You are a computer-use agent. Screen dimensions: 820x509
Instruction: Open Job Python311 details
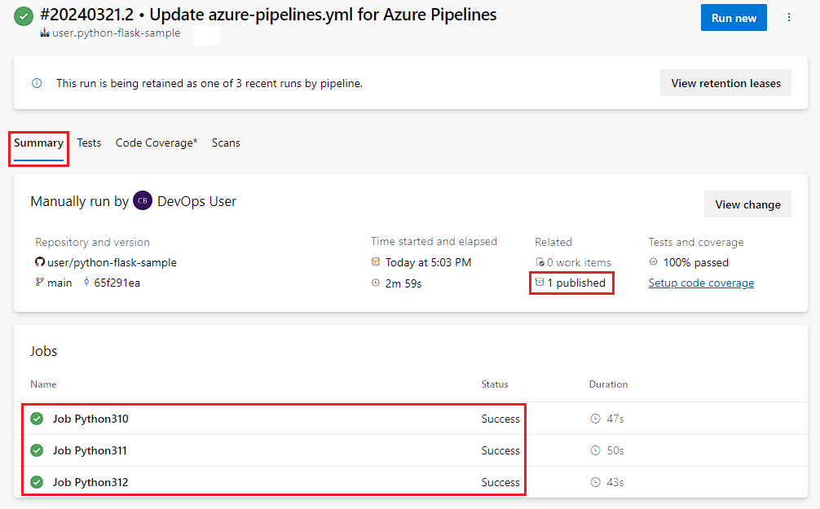coord(90,450)
